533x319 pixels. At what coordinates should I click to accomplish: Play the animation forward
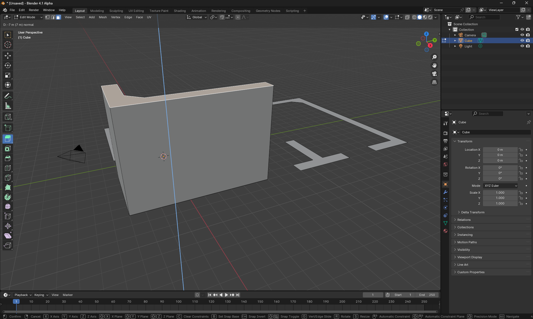click(226, 295)
